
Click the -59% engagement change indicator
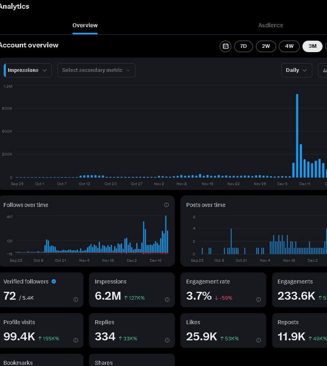tap(223, 298)
